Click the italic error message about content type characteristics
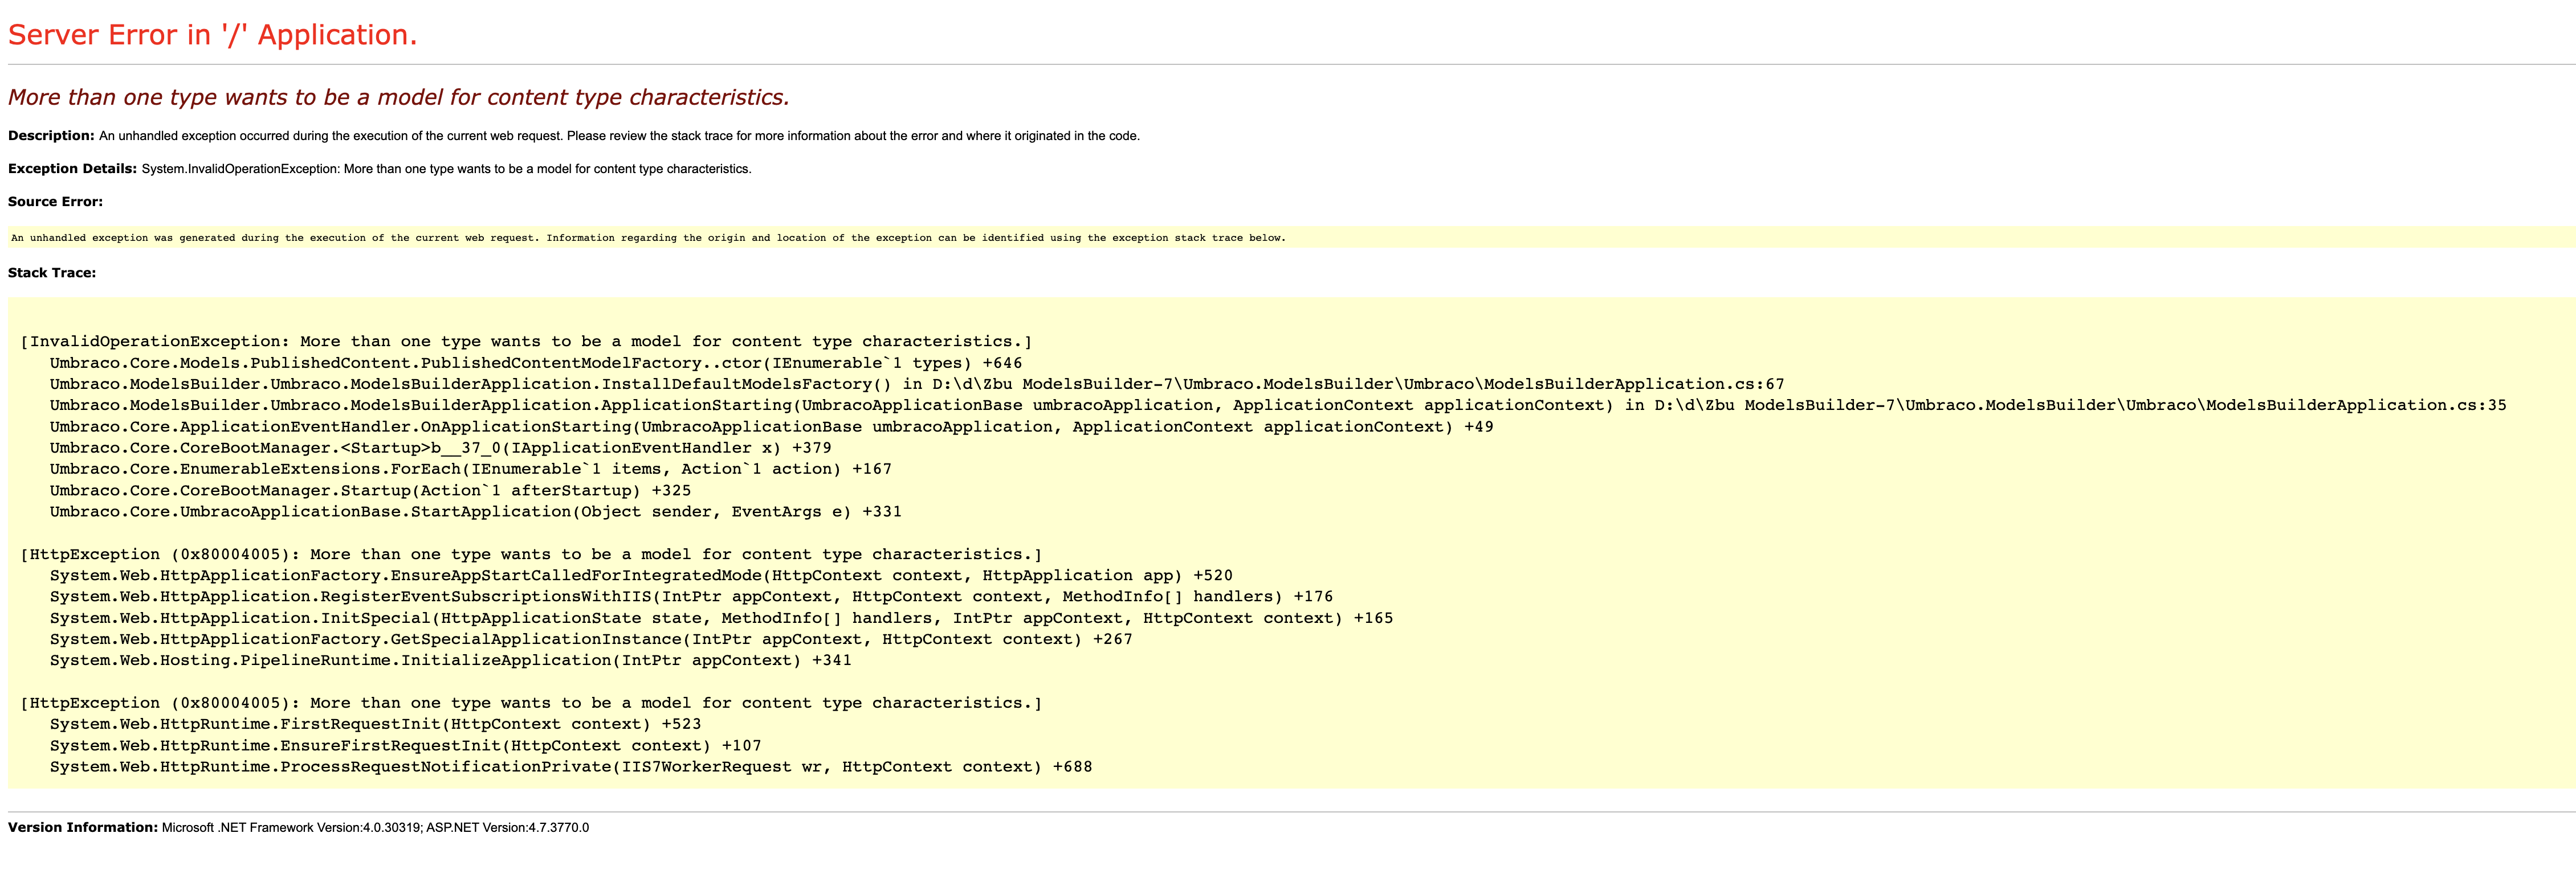The width and height of the screenshot is (2576, 870). pos(399,97)
